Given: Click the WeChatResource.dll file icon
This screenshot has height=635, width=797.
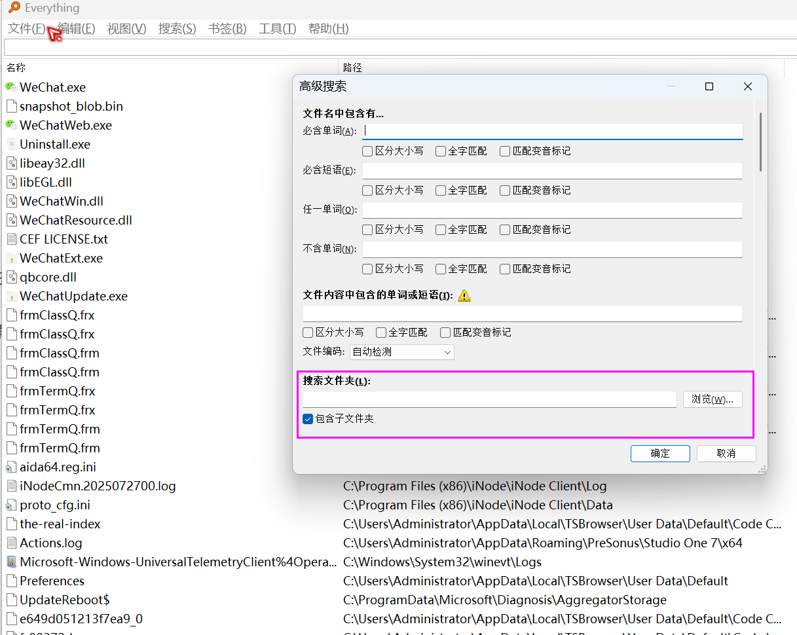Looking at the screenshot, I should pos(11,220).
